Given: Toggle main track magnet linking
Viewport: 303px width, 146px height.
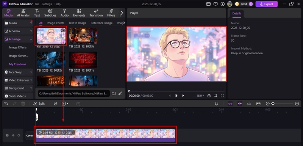Looking at the screenshot, I should [x=230, y=104].
